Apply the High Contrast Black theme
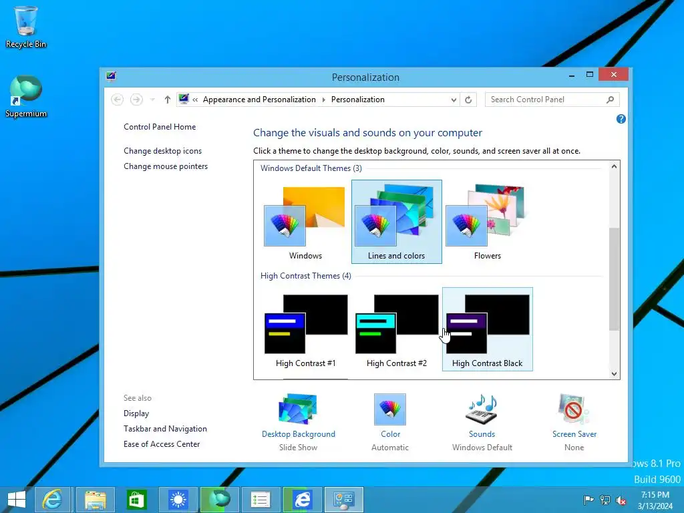 click(x=487, y=329)
